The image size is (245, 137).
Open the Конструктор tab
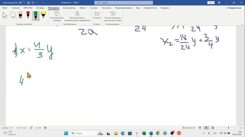point(69,8)
